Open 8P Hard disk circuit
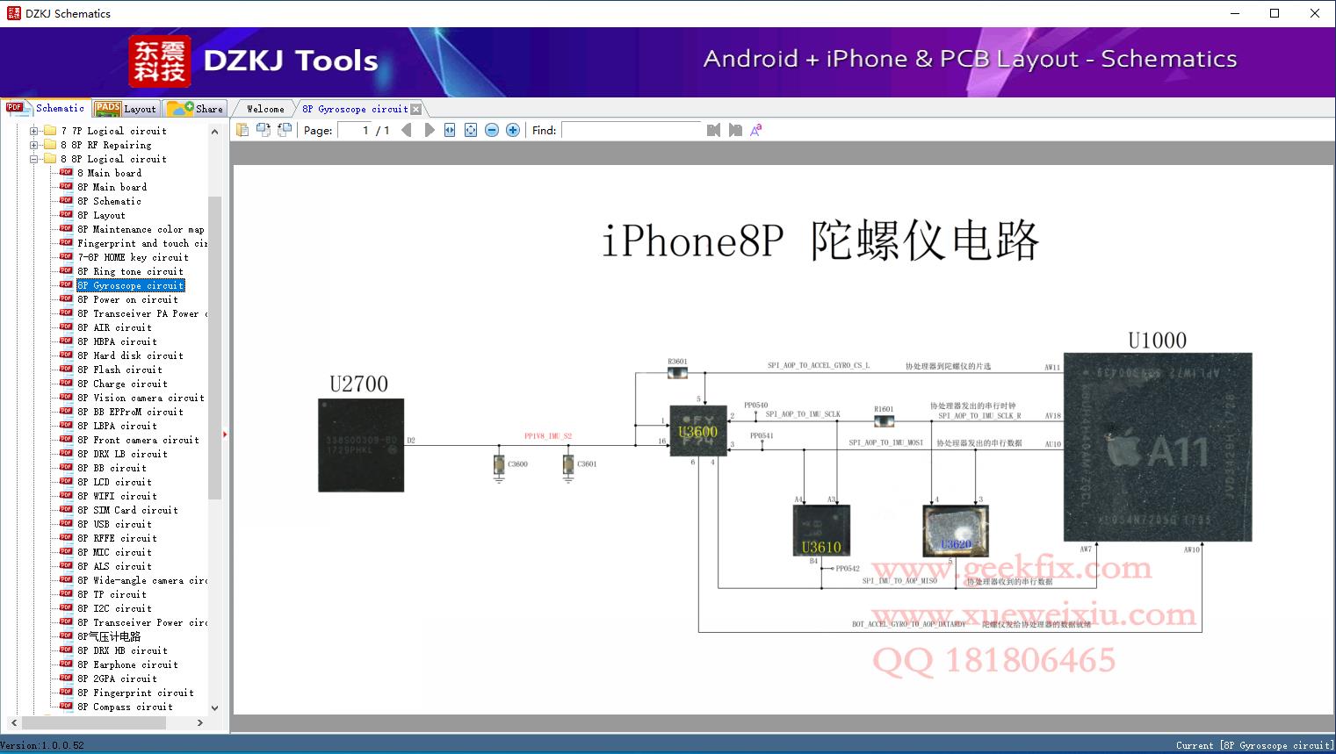Screen dimensions: 1336x754 pos(130,355)
